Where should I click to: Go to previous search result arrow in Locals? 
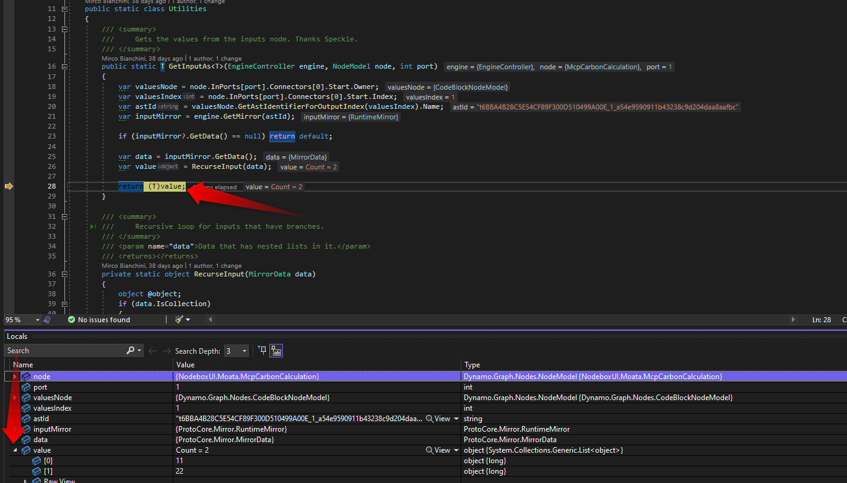[152, 351]
